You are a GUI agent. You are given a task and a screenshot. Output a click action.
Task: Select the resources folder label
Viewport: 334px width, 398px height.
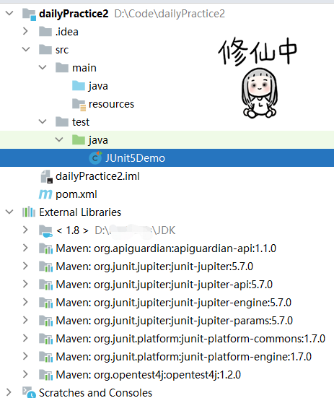(x=111, y=104)
